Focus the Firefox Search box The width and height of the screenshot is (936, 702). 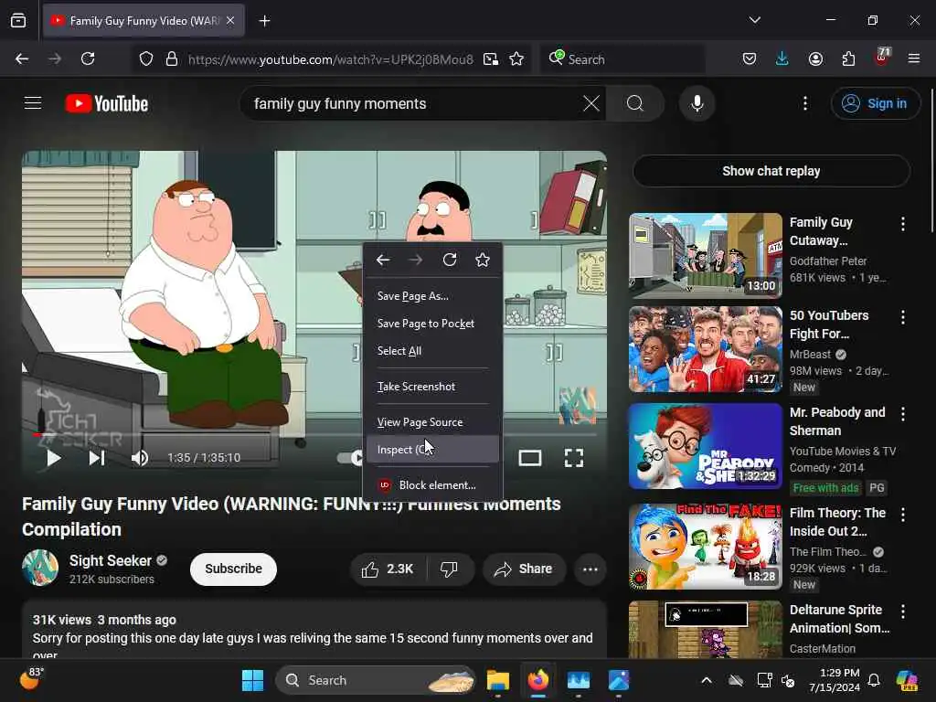tap(622, 59)
